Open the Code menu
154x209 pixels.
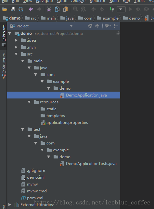[x=62, y=1]
